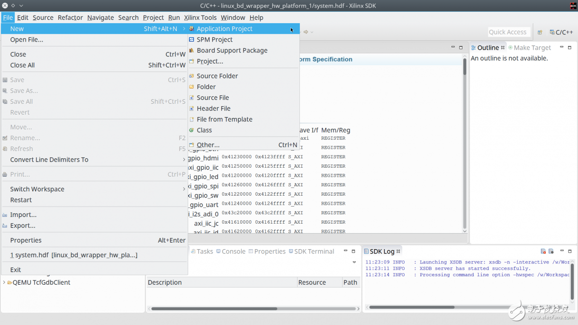Switch to the Make Target tab
The height and width of the screenshot is (325, 578).
[532, 48]
